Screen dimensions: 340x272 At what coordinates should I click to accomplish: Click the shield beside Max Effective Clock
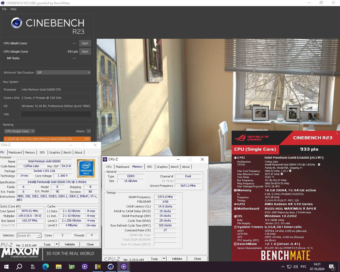[282, 174]
